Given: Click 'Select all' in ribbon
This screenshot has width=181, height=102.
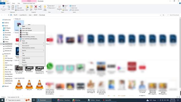Looking at the screenshot, I should (73, 6).
